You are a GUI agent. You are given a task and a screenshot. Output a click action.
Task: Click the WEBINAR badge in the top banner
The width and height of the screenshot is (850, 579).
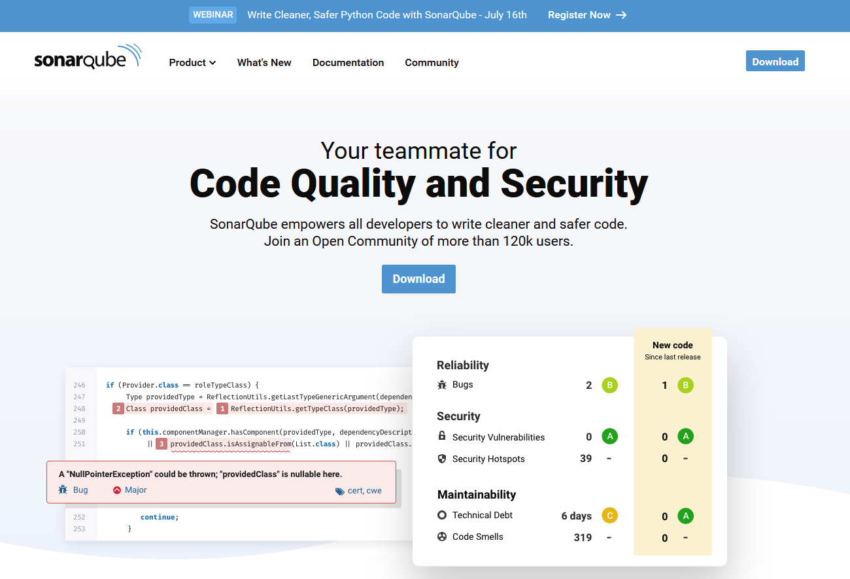click(213, 15)
